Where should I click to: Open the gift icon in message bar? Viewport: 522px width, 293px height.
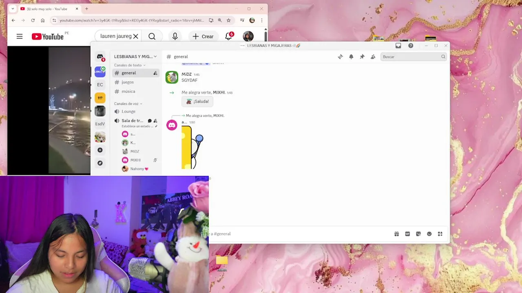coord(396,234)
